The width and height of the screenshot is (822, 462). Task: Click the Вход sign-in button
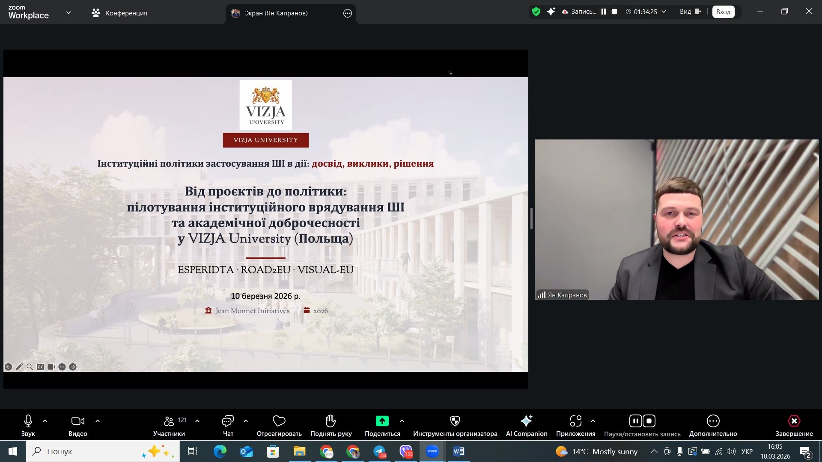pyautogui.click(x=723, y=12)
